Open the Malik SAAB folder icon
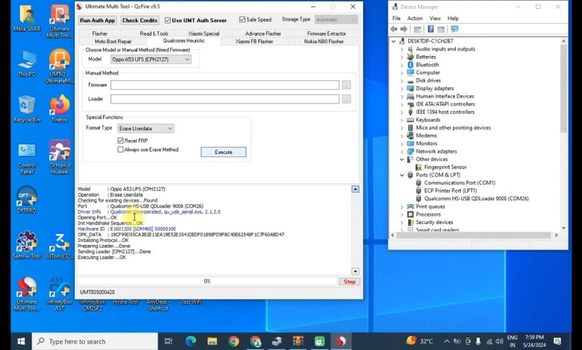The width and height of the screenshot is (582, 350). [27, 19]
